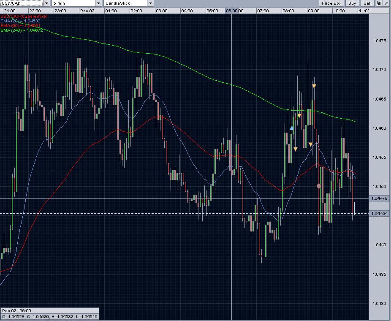Toggle the Price Box button

(331, 3)
